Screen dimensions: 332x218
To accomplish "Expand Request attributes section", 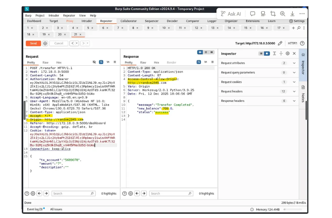I will click(x=258, y=63).
